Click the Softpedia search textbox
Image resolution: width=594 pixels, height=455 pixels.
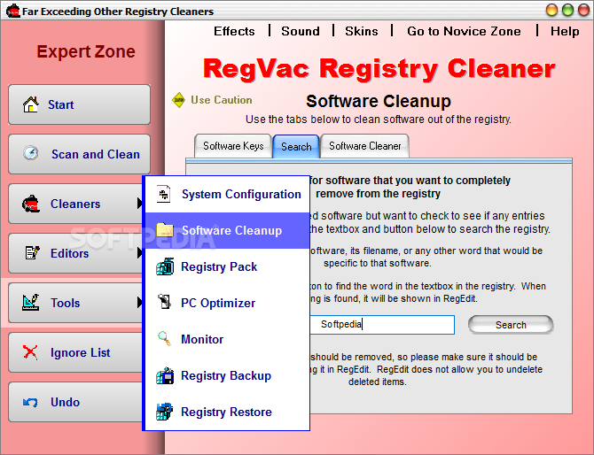coord(382,325)
